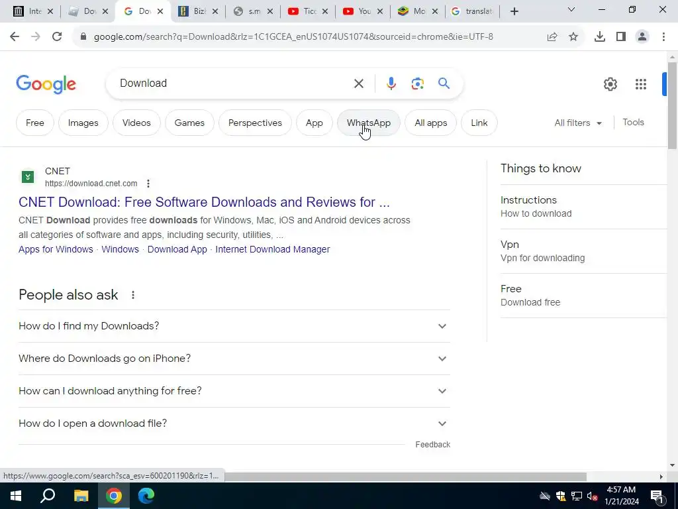Switch to the Bizl browser tab
This screenshot has width=678, height=509.
(198, 11)
